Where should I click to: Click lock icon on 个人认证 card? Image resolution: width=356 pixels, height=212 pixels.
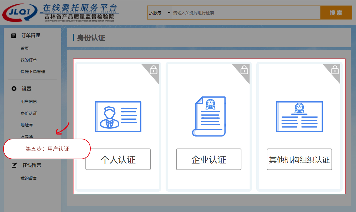click(154, 70)
